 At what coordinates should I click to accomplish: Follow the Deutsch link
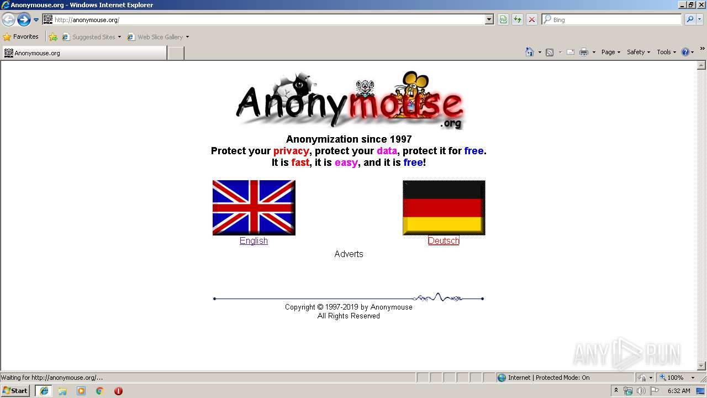pos(444,241)
